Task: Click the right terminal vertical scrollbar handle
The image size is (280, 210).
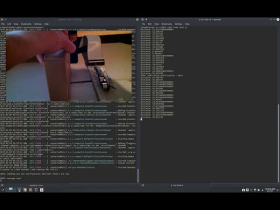Action: point(279,143)
